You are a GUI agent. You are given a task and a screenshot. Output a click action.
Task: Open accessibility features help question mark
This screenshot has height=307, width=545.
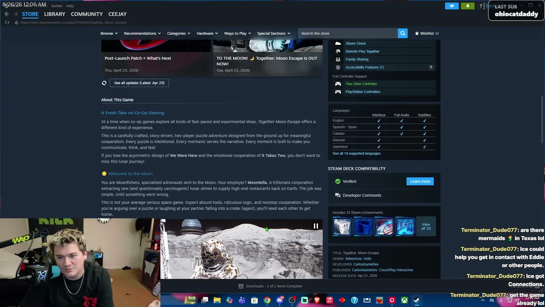(x=431, y=67)
